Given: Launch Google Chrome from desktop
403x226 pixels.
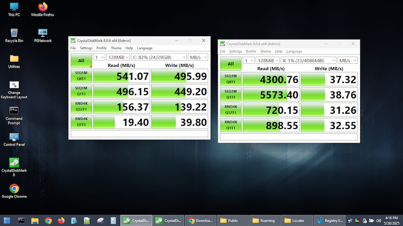Looking at the screenshot, I should pyautogui.click(x=14, y=191).
